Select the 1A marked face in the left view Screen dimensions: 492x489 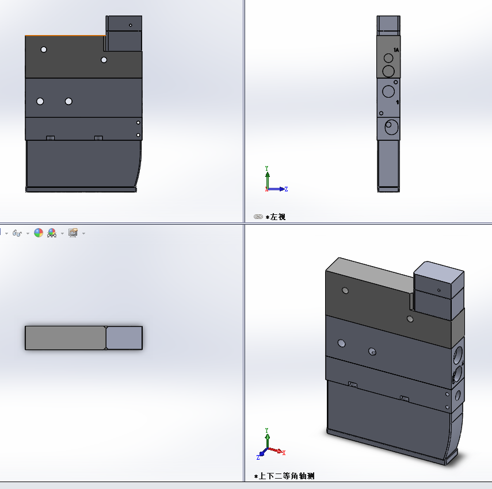(388, 57)
